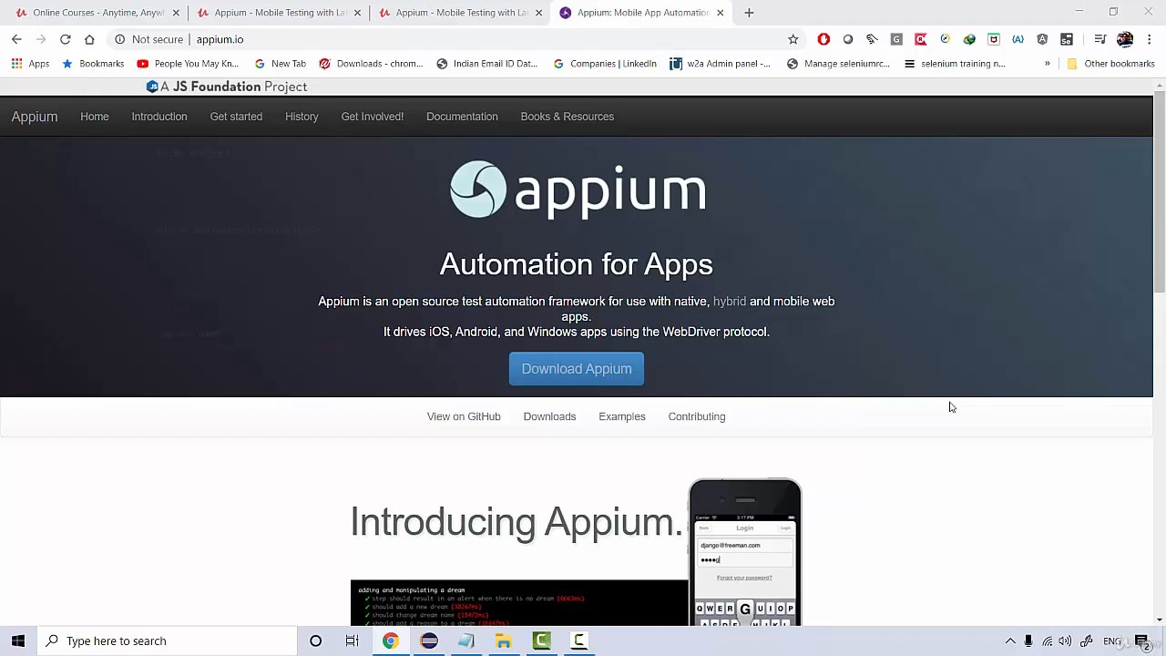Image resolution: width=1166 pixels, height=656 pixels.
Task: Follow the View on GitHub link
Action: click(464, 416)
